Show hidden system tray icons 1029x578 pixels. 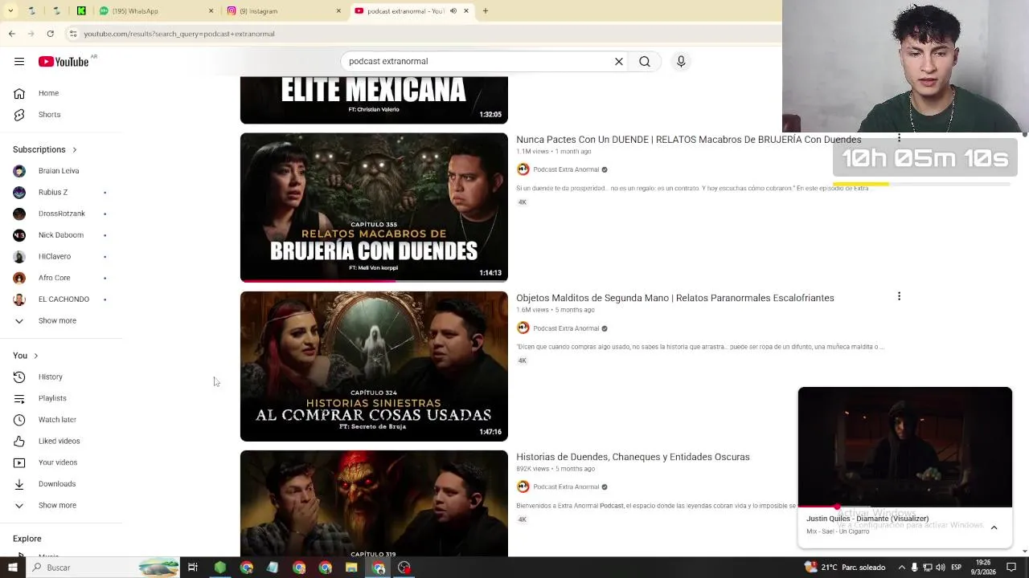tap(900, 568)
